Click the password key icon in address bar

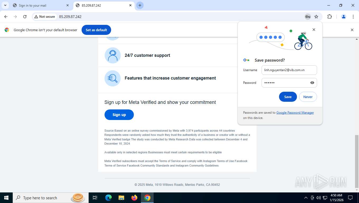pyautogui.click(x=308, y=17)
